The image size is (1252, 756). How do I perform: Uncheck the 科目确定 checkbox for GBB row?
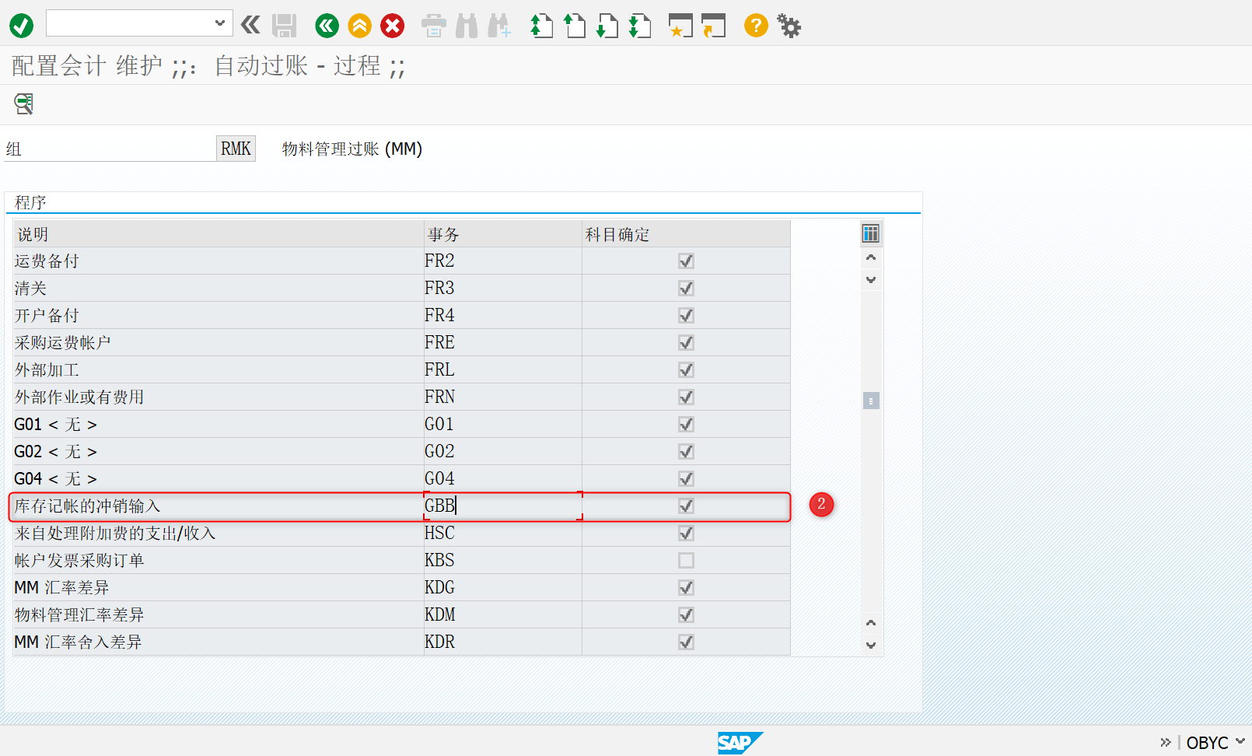(x=685, y=506)
